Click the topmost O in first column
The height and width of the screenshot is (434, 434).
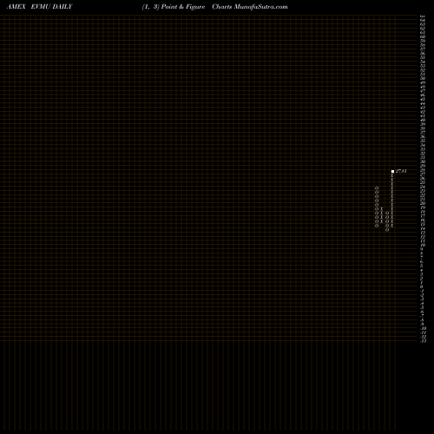pyautogui.click(x=377, y=187)
